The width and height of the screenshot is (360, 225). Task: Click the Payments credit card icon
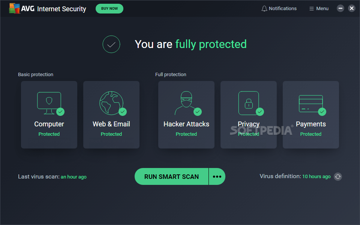(310, 103)
